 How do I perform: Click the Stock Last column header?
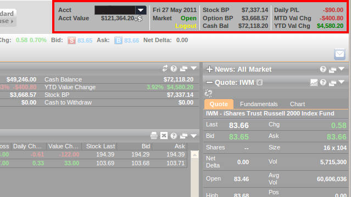point(101,146)
